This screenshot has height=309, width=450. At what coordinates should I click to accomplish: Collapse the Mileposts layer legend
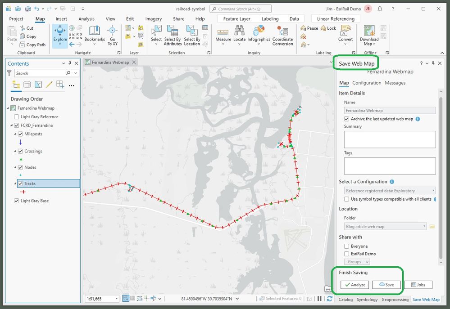coord(15,134)
